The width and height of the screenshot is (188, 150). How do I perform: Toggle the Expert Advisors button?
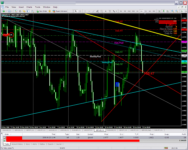click(60, 11)
